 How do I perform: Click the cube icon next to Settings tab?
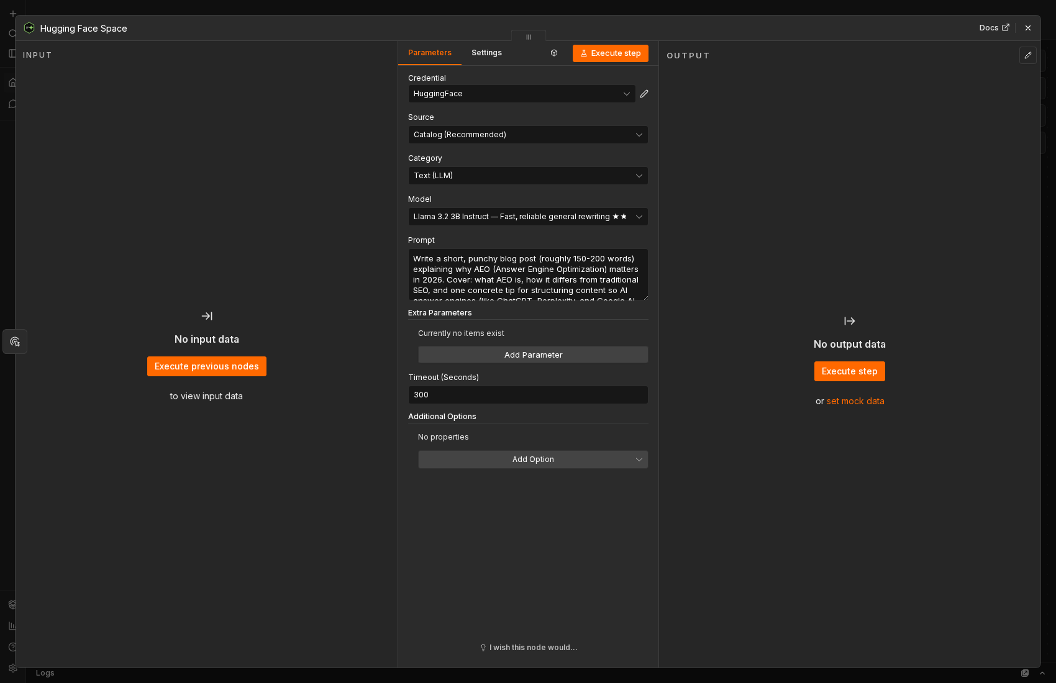click(x=554, y=53)
